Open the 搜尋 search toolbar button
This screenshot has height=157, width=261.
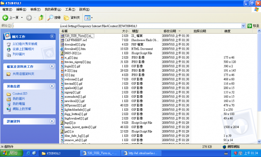(54, 17)
